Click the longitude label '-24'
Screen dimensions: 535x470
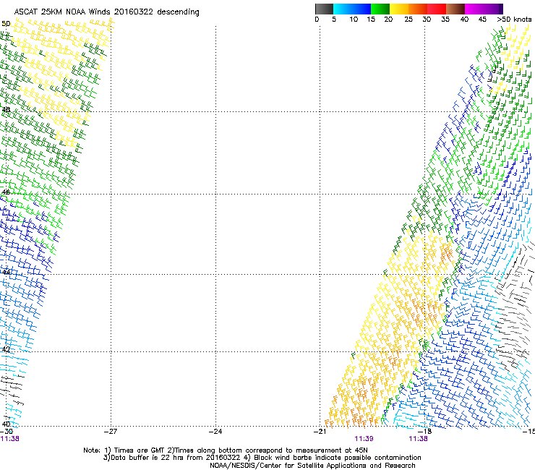(x=215, y=432)
